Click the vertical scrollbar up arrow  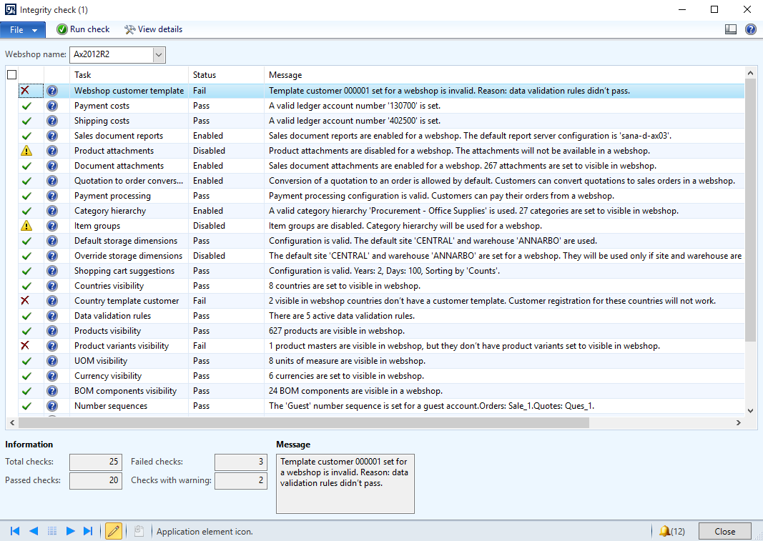[750, 73]
